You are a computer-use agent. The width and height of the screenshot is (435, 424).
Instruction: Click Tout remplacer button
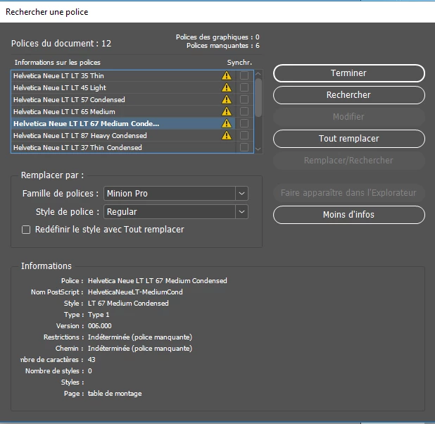click(x=348, y=139)
